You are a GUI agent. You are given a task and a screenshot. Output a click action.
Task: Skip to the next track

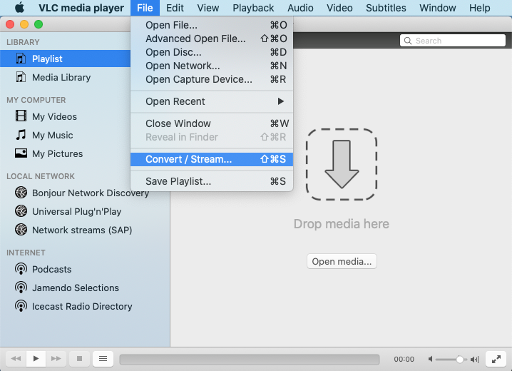[56, 359]
